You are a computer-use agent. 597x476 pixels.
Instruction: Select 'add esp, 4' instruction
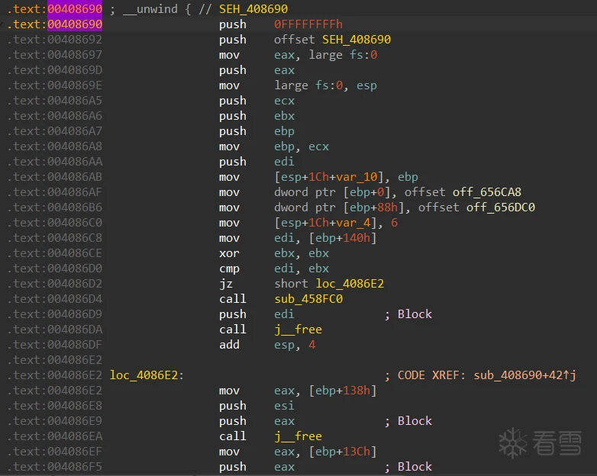267,345
